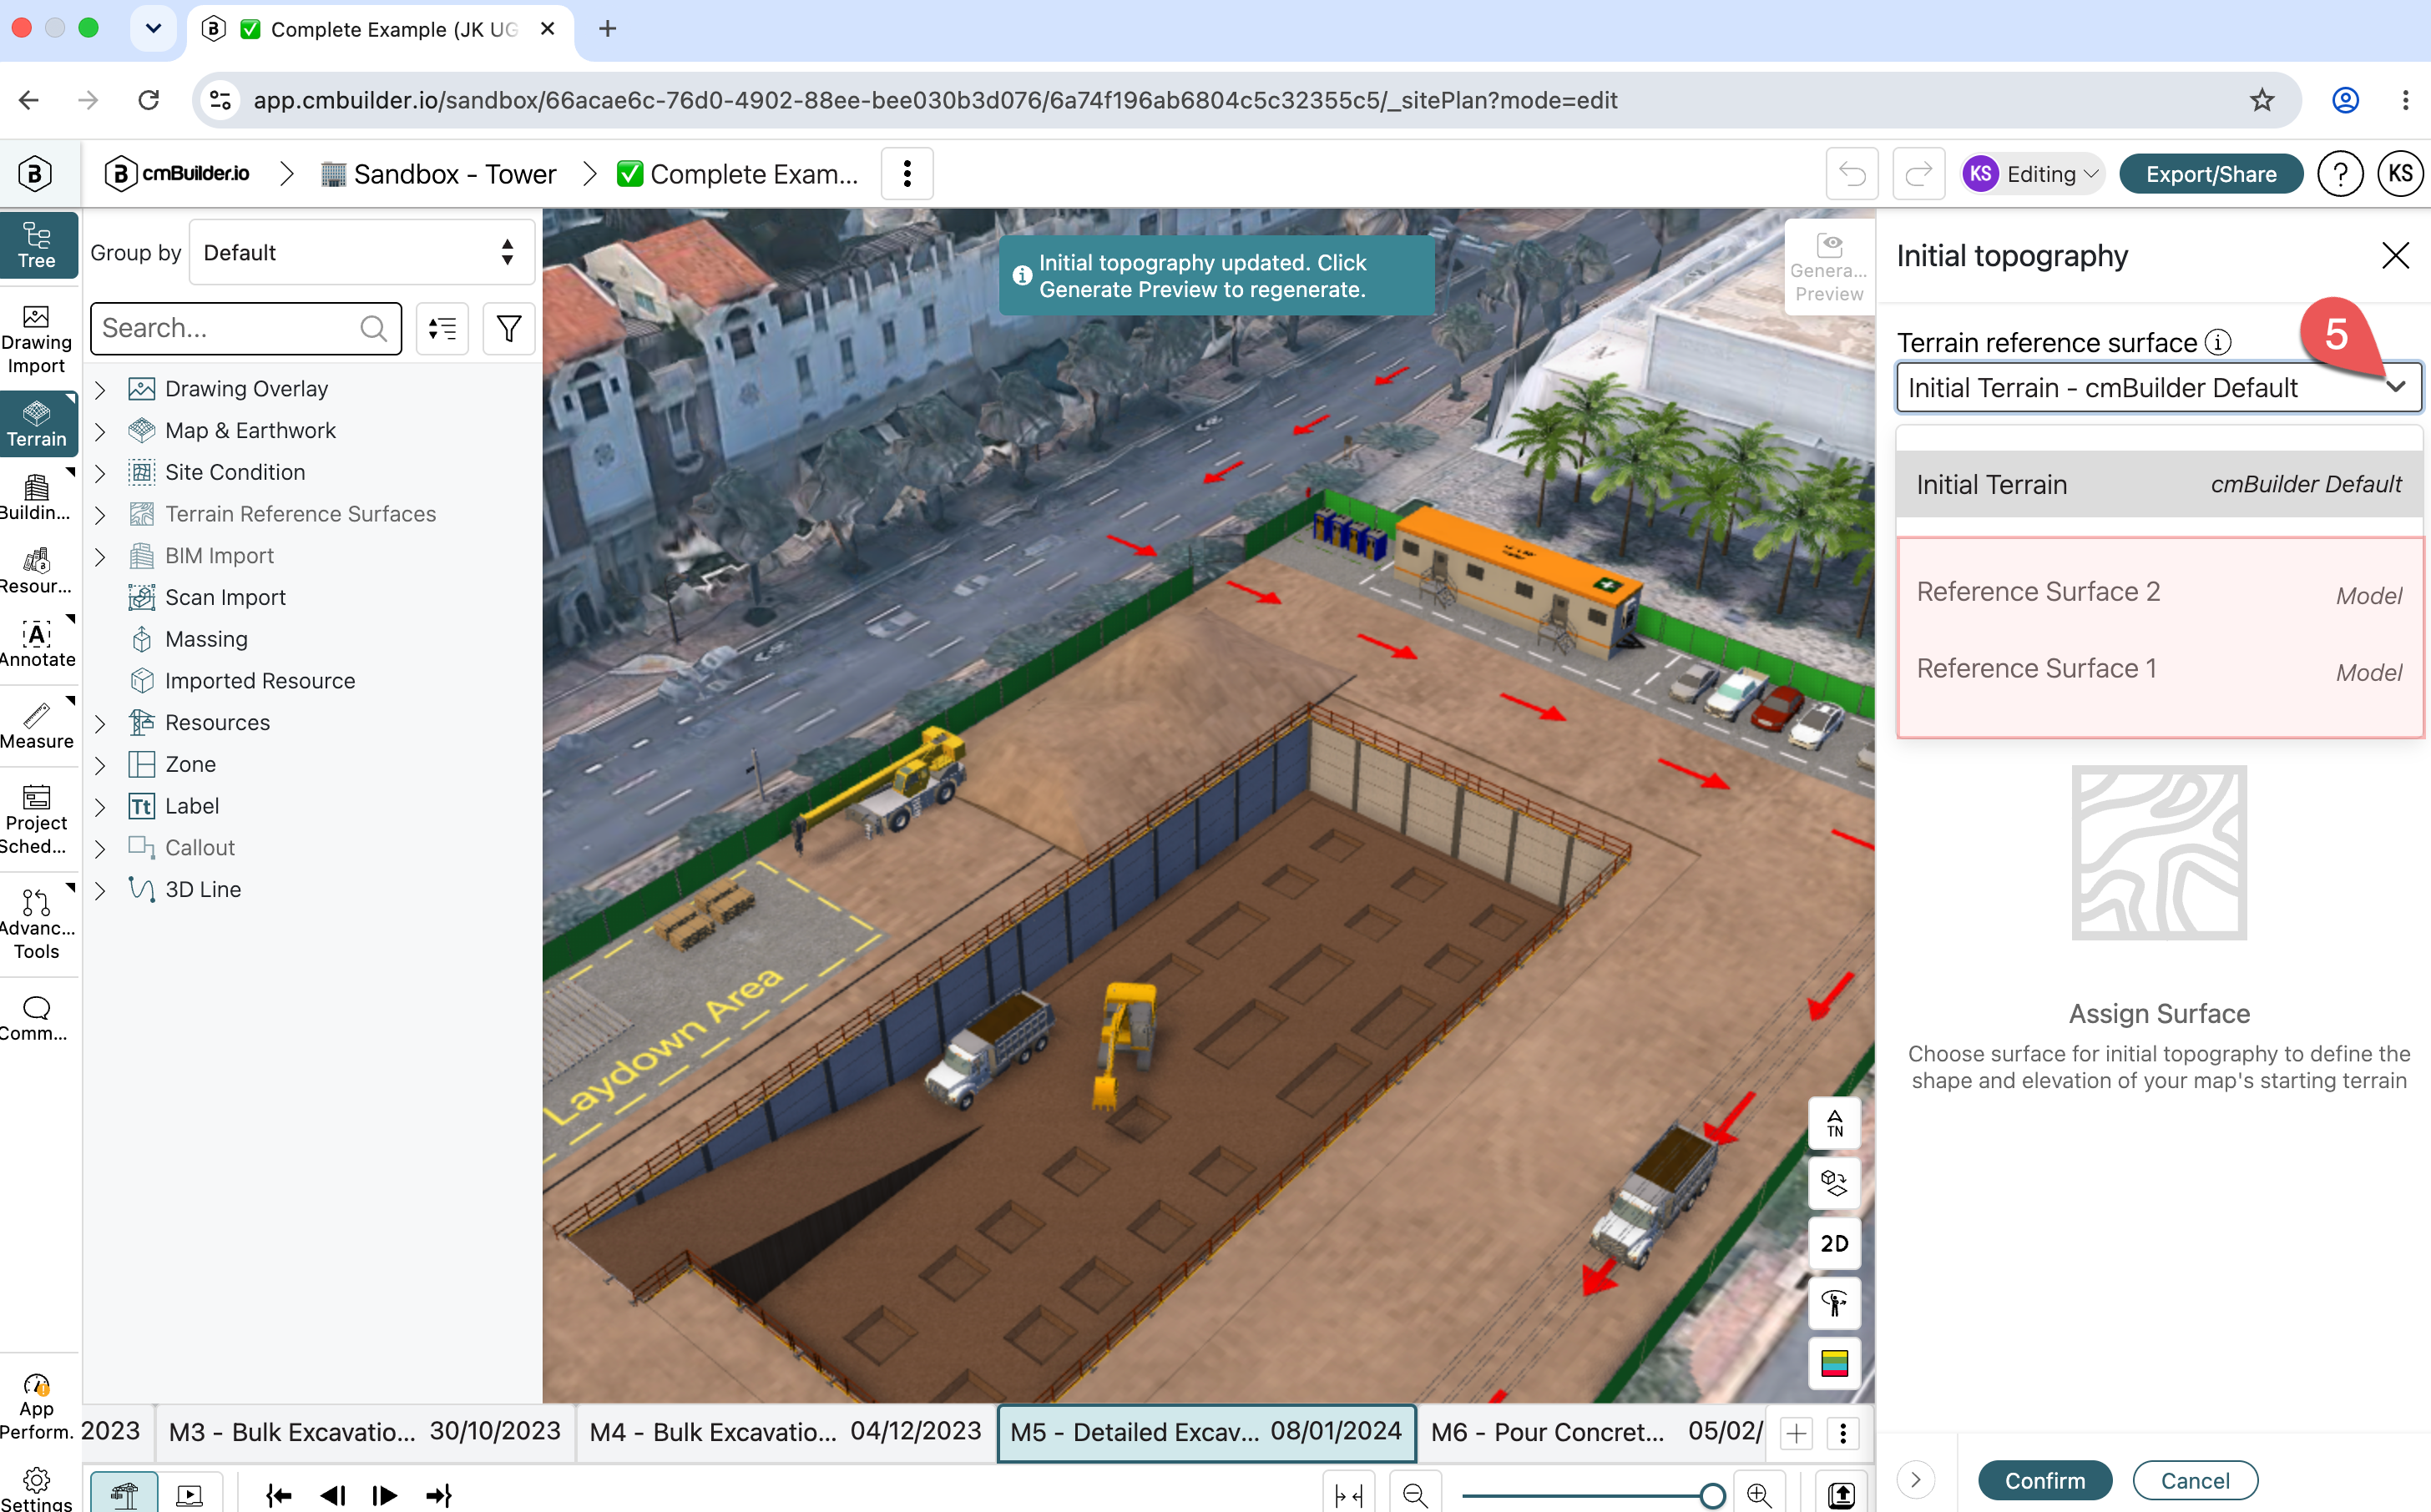Expand the BIM Import tree node
The height and width of the screenshot is (1512, 2431).
(x=100, y=556)
